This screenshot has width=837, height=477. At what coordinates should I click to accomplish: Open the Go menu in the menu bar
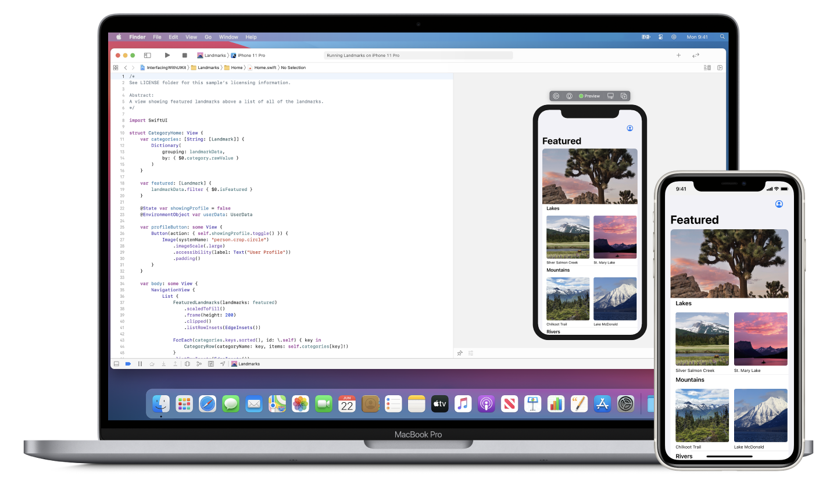pos(208,37)
